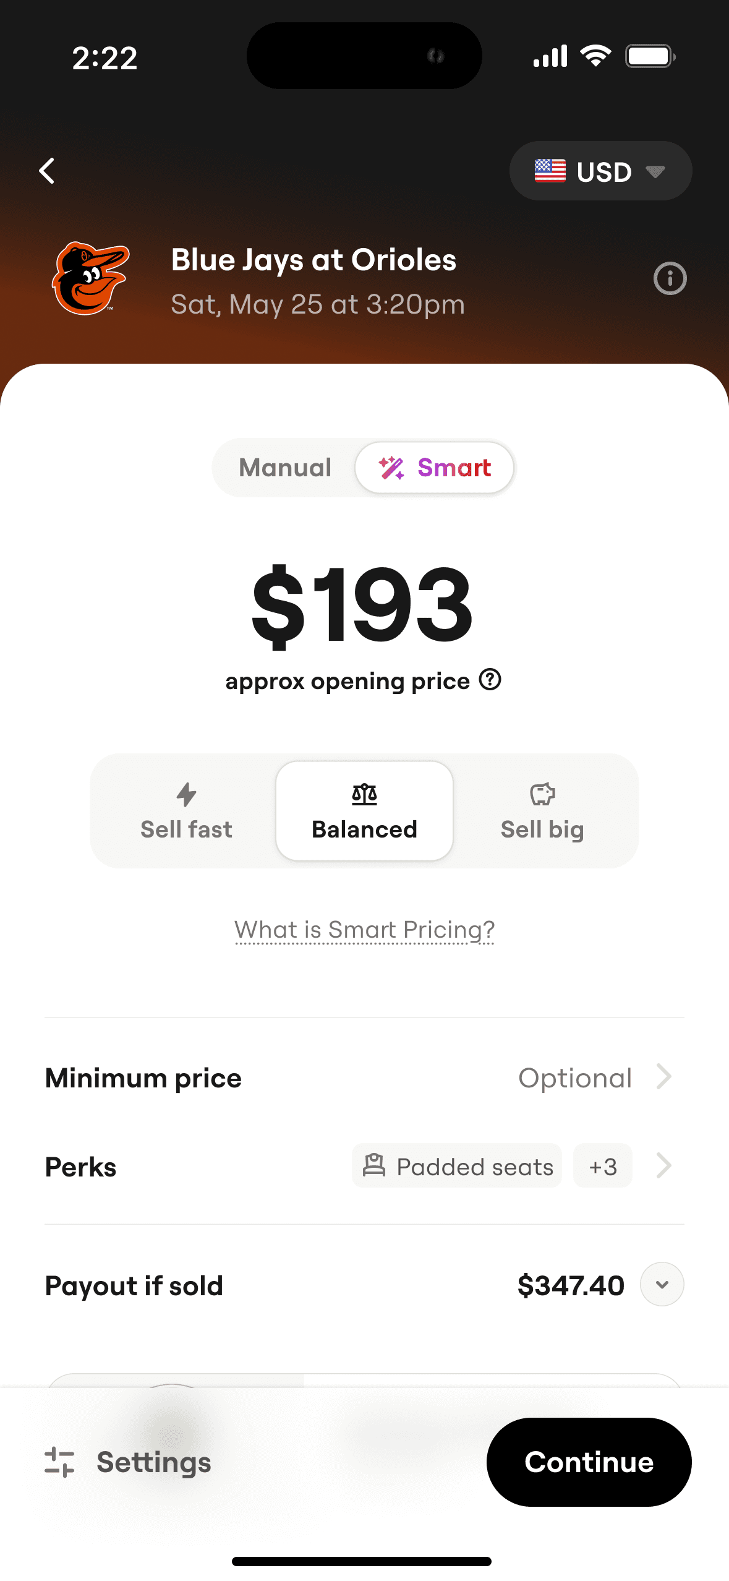Switch pricing mode to Manual

click(285, 468)
